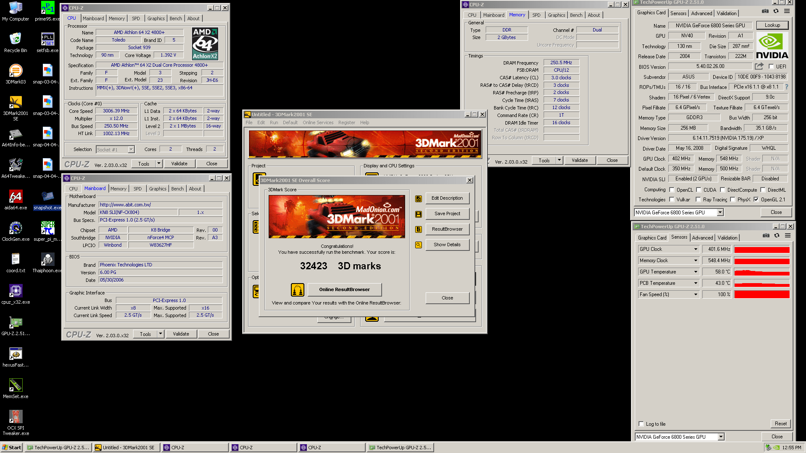806x453 pixels.
Task: Open the Tools dropdown arrow in CPU-Z Memory window
Action: pos(560,160)
